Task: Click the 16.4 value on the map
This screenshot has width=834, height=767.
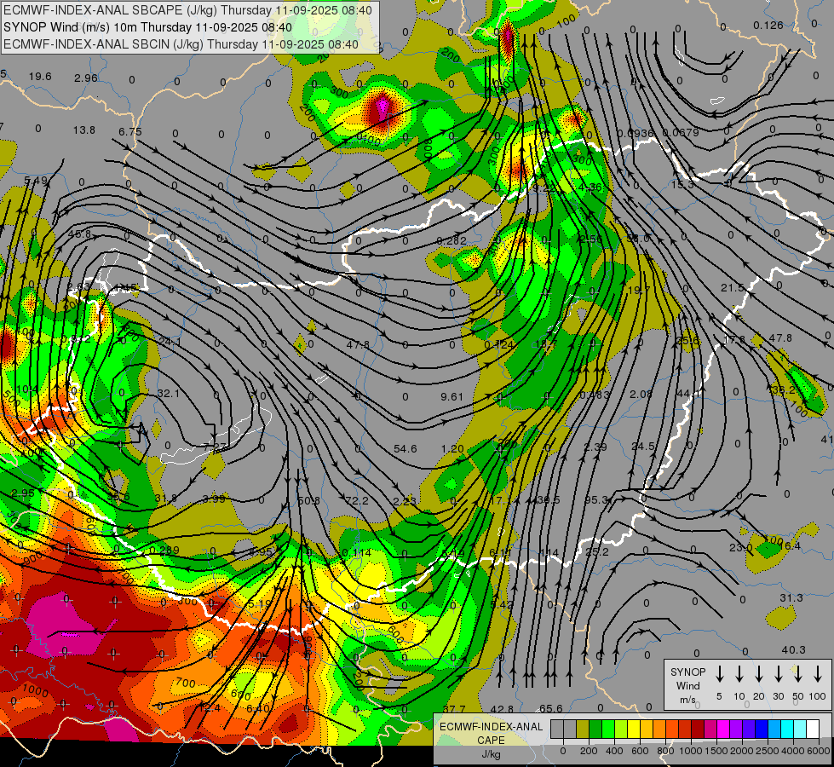Action: (x=790, y=545)
